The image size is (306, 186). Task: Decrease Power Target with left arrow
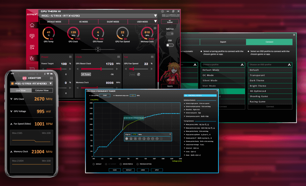click(x=43, y=69)
